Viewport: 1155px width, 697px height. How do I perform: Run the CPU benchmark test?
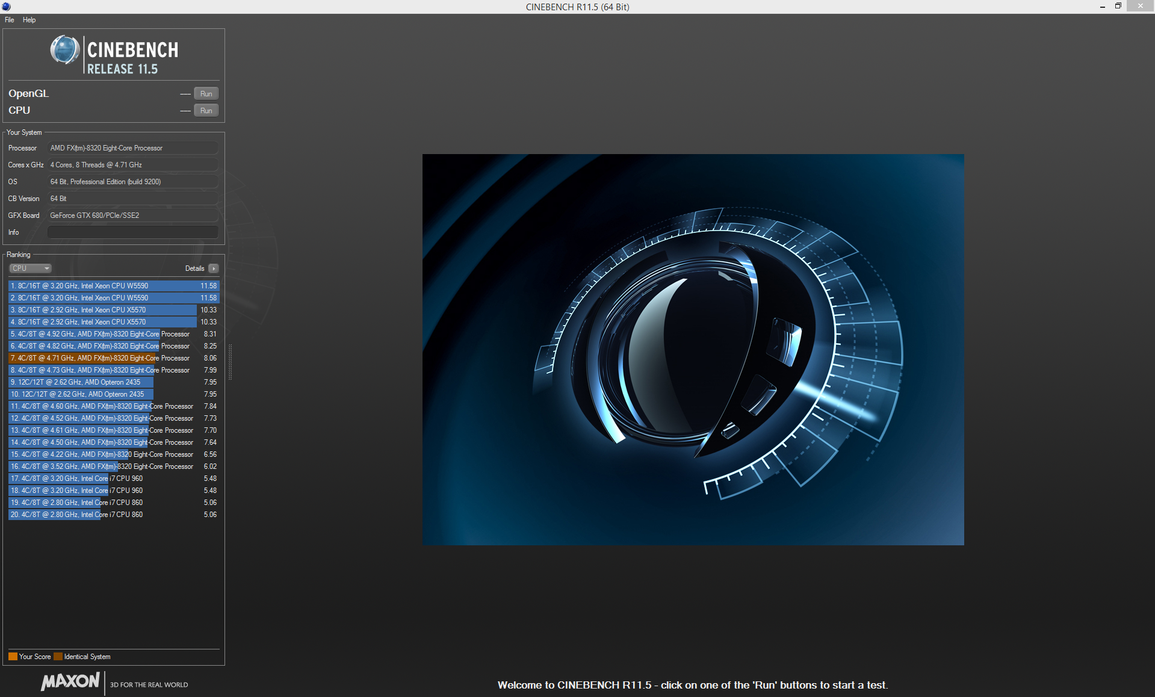click(206, 111)
